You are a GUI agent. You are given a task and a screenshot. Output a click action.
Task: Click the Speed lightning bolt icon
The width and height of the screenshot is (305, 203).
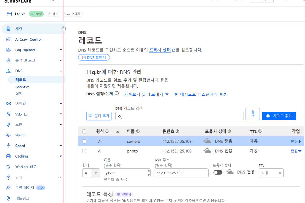point(8,146)
